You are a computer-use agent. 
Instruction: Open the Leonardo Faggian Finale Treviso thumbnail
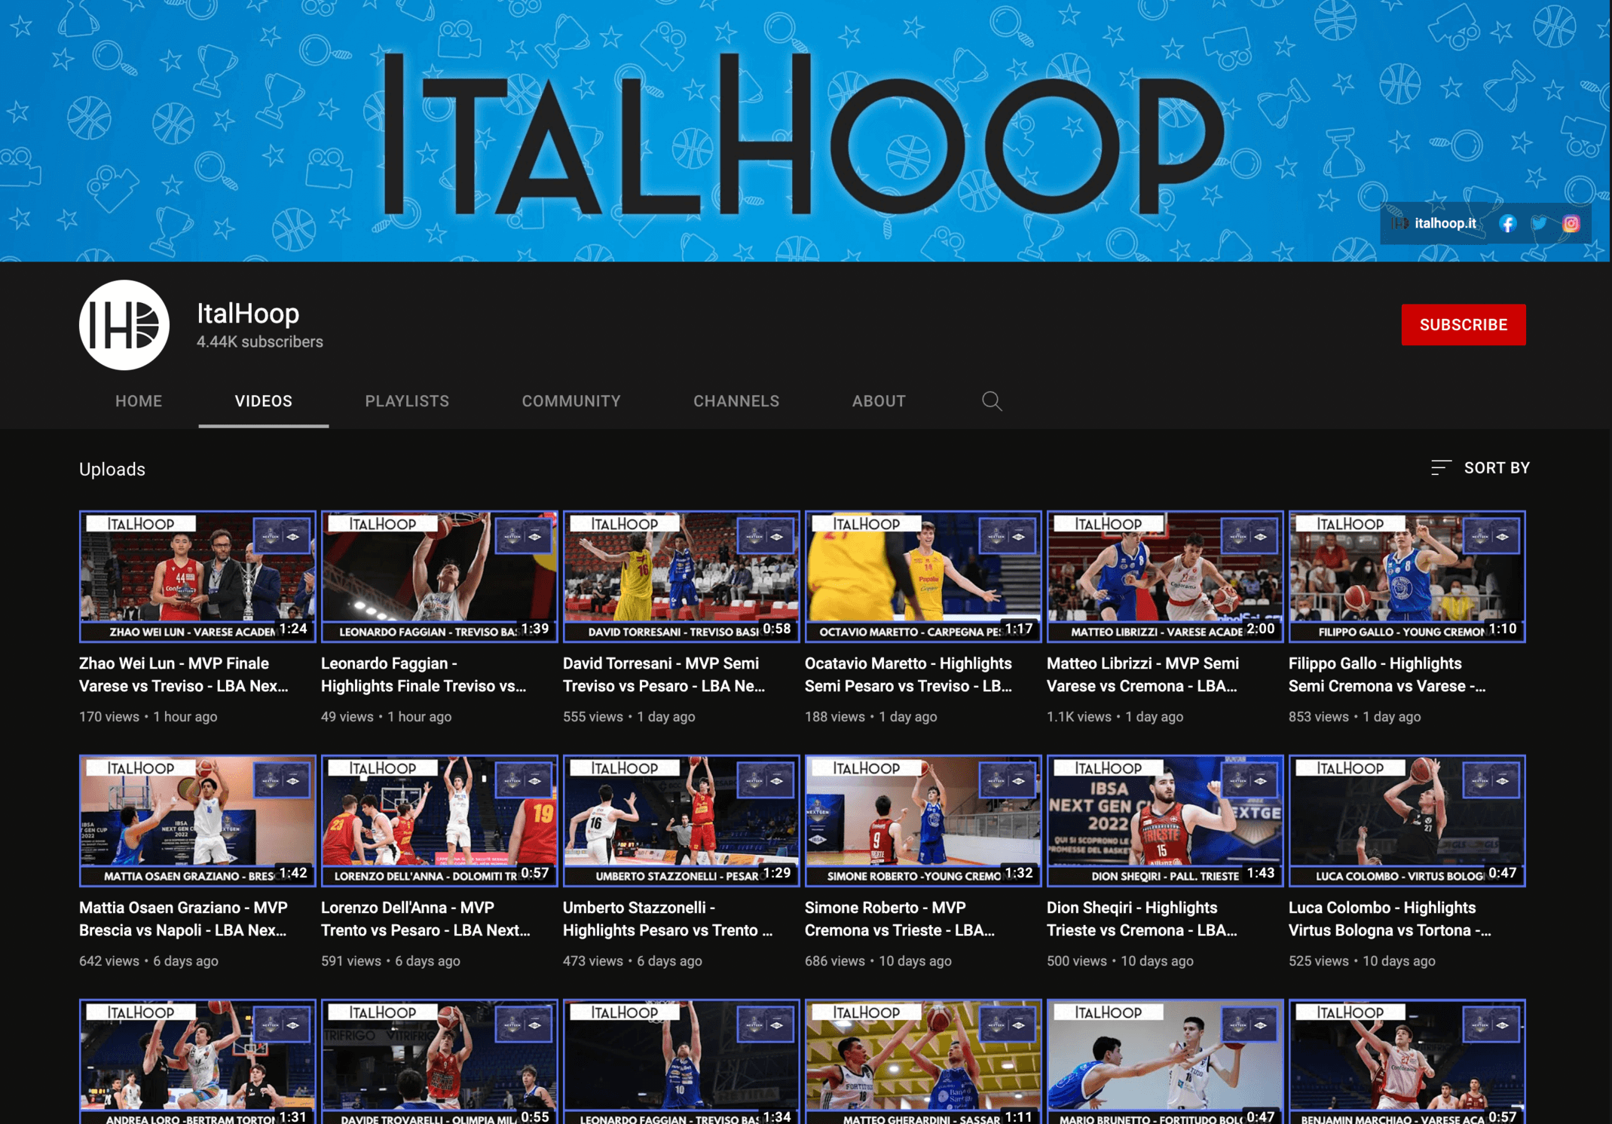tap(439, 577)
